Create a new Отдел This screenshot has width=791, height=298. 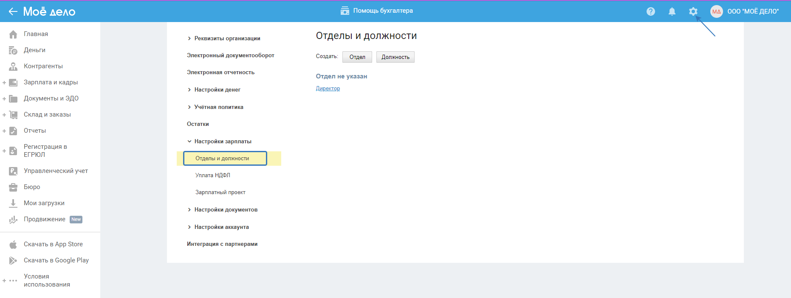tap(357, 57)
